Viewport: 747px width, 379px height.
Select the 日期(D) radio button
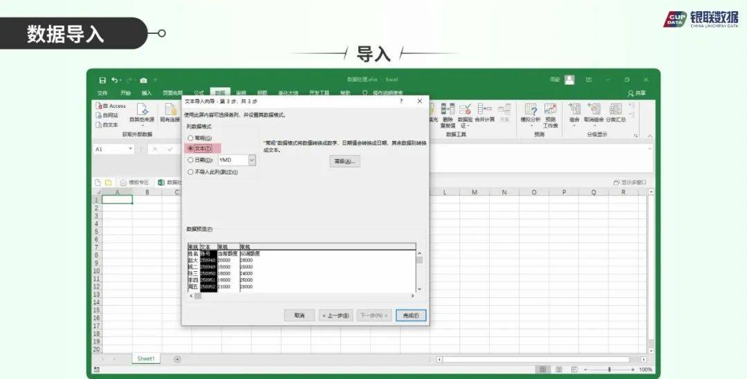pyautogui.click(x=191, y=160)
